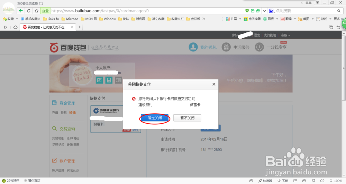
Task: Launch the 抢货神器 extension
Action: (x=252, y=19)
